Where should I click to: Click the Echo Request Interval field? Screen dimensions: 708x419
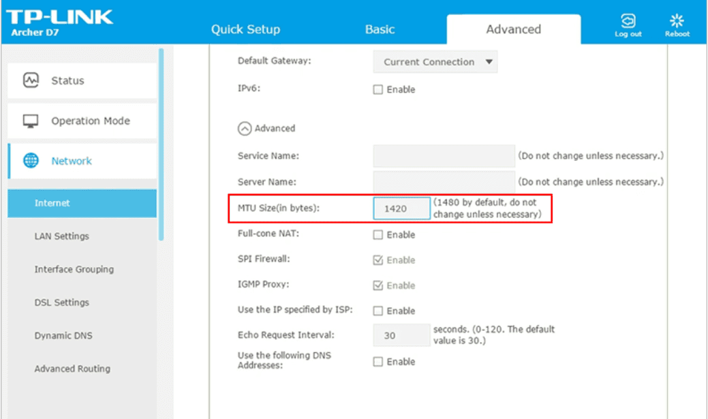401,336
